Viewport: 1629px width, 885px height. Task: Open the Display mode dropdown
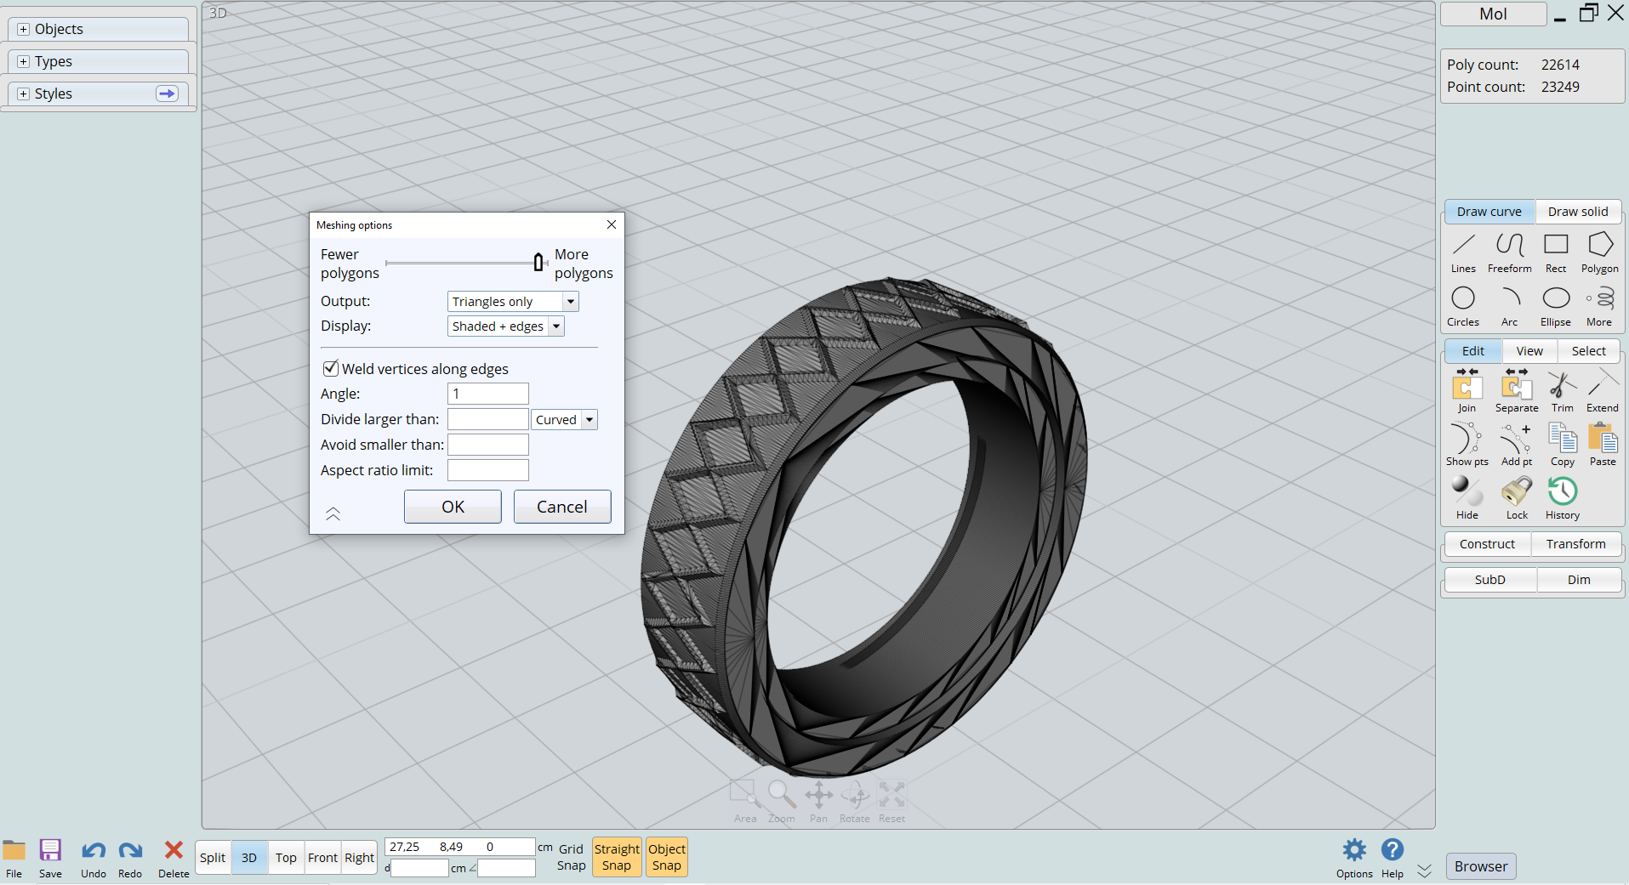click(x=556, y=326)
